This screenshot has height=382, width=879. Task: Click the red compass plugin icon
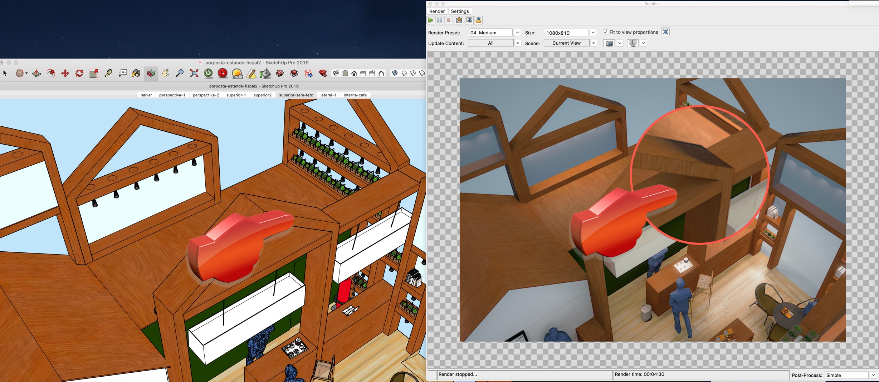223,73
